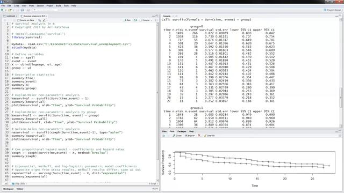
Task: Click the Open File folder icon
Action: click(x=10, y=10)
